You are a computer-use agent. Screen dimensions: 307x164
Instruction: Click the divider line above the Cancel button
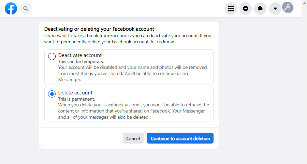[129, 128]
